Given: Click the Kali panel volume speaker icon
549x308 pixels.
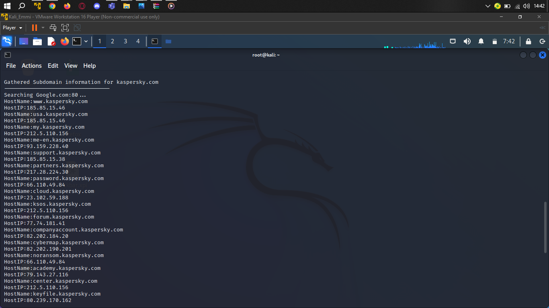Looking at the screenshot, I should pos(467,41).
